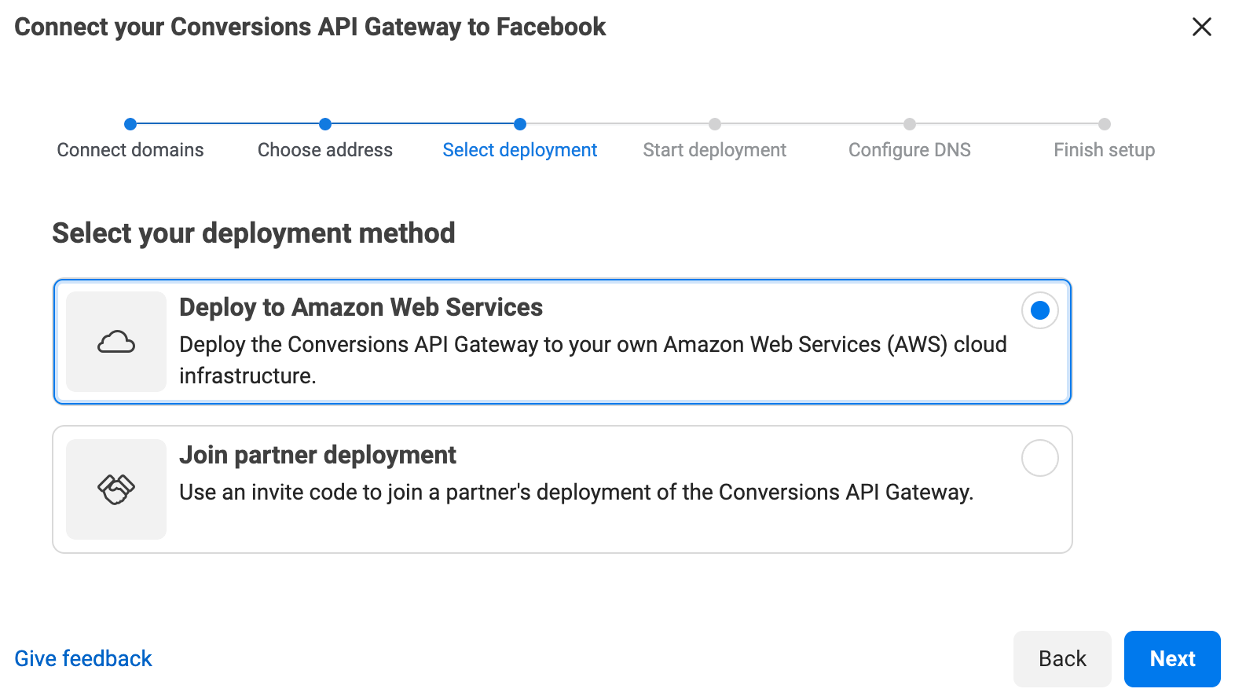
Task: Click the Connect domains progress dot
Action: coord(130,124)
